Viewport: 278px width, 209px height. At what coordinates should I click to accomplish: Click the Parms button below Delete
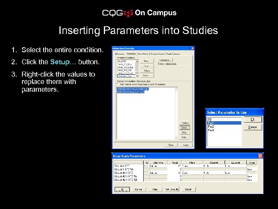coord(146,75)
